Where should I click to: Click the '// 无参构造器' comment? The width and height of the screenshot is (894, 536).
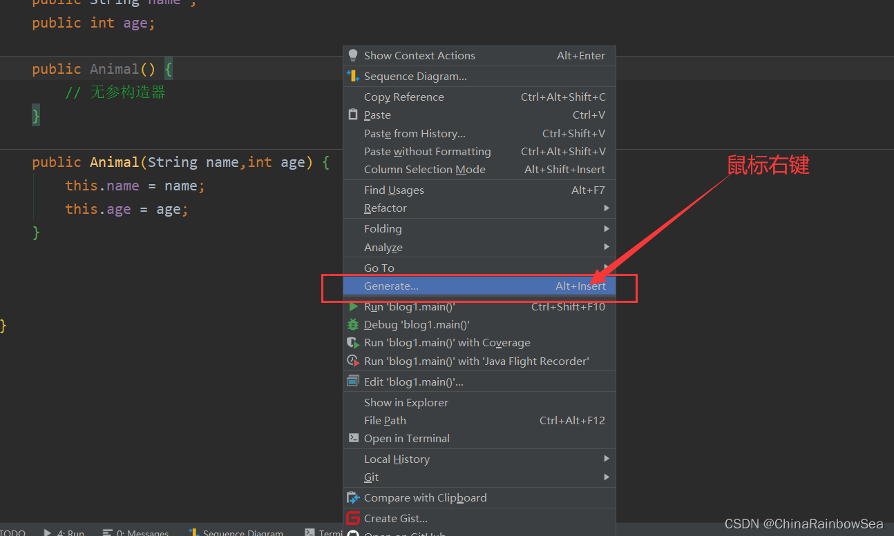click(115, 92)
